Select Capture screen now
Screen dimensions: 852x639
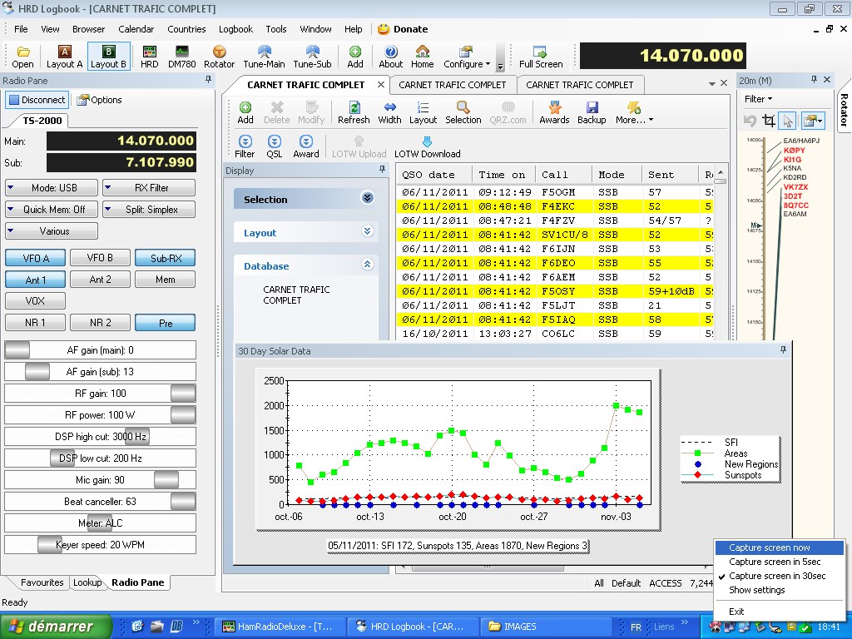[x=779, y=547]
